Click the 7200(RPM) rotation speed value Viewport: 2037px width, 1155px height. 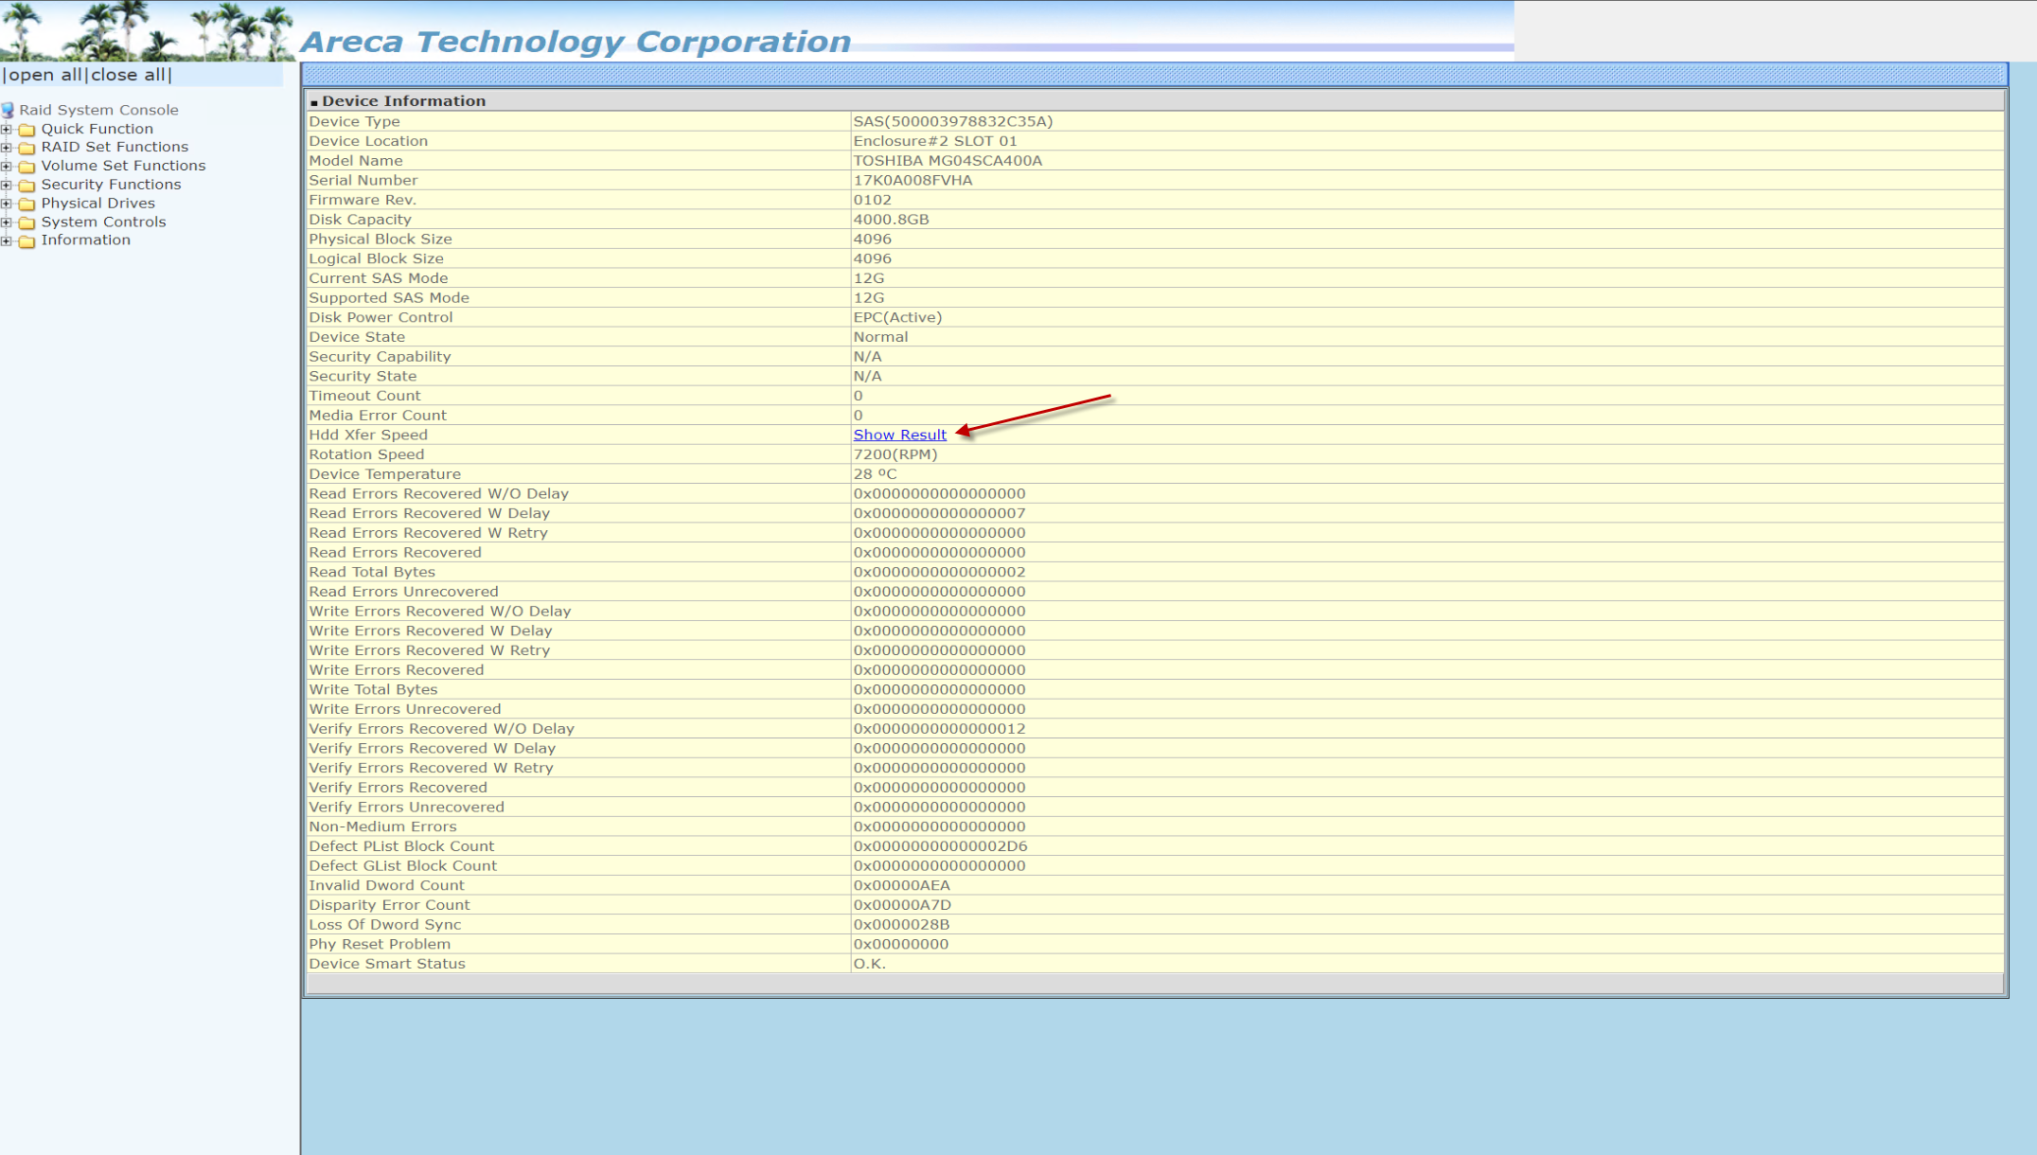895,454
